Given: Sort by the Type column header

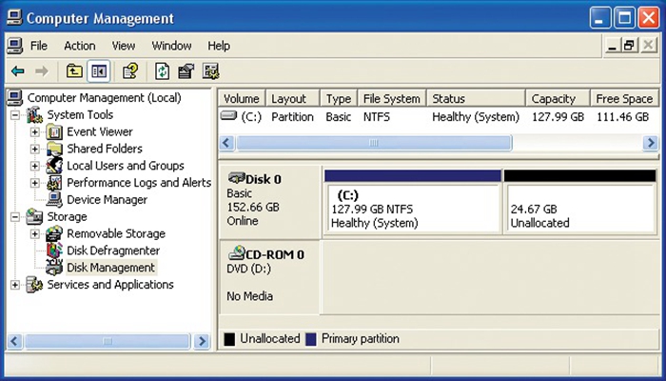Looking at the screenshot, I should tap(339, 98).
